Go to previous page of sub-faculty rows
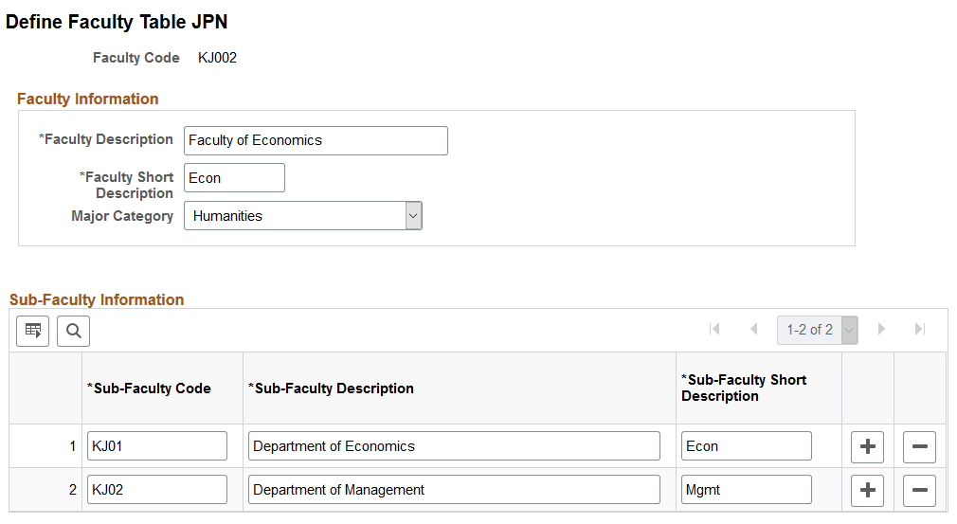957x524 pixels. click(x=754, y=330)
